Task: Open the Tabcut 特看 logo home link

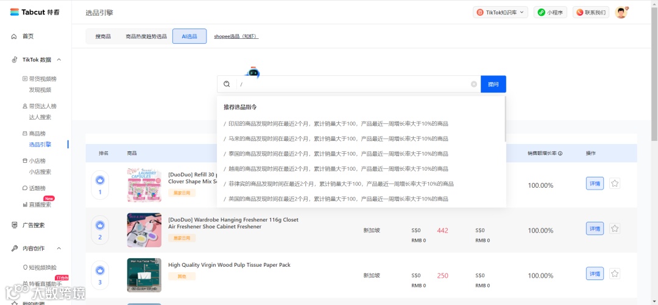Action: pos(35,12)
